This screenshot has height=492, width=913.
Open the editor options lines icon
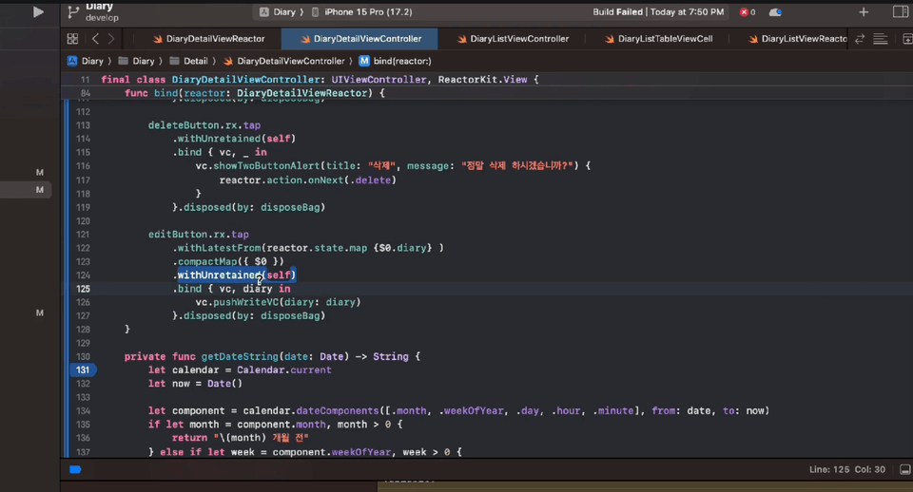881,39
